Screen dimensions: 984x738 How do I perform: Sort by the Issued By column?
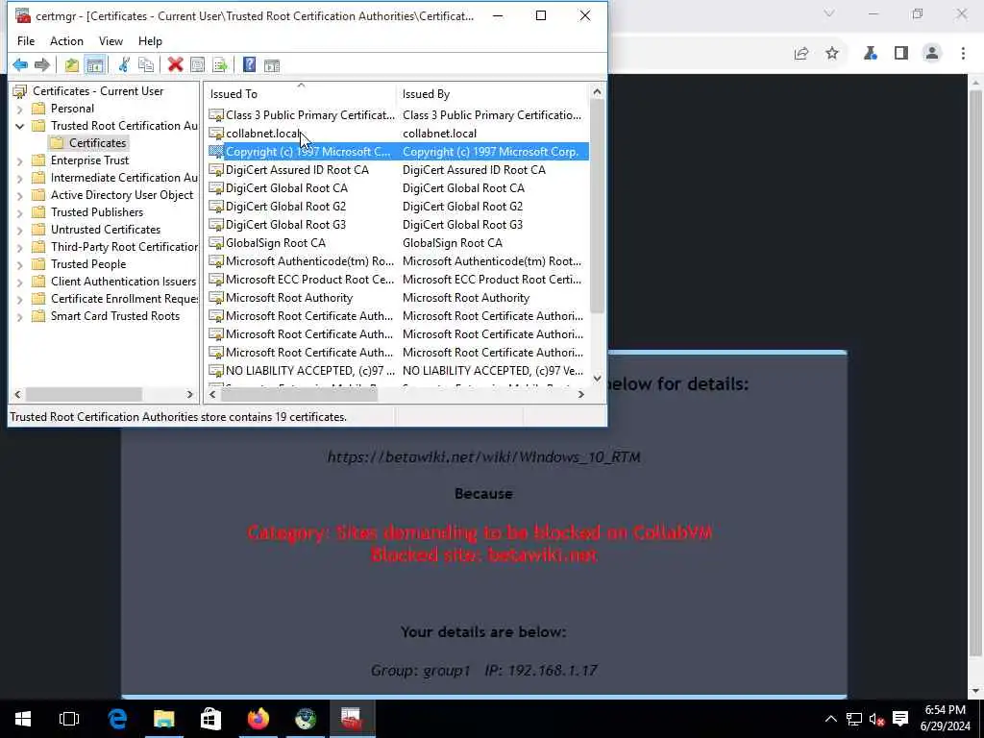click(x=493, y=93)
